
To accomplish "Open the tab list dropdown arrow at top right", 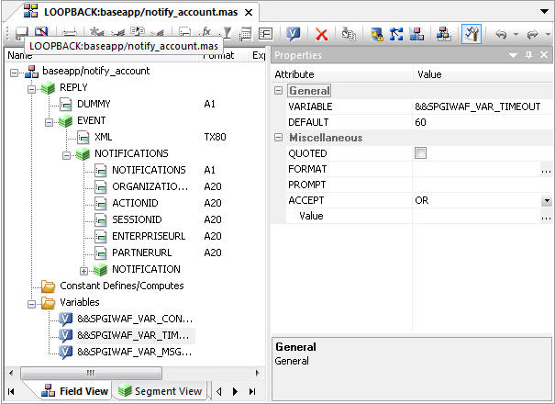I will coord(544,12).
